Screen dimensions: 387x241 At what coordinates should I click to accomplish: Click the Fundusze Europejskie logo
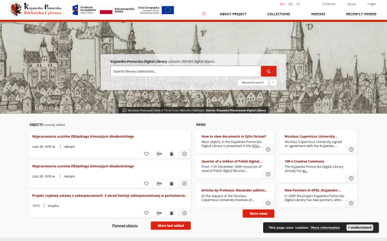pos(84,10)
